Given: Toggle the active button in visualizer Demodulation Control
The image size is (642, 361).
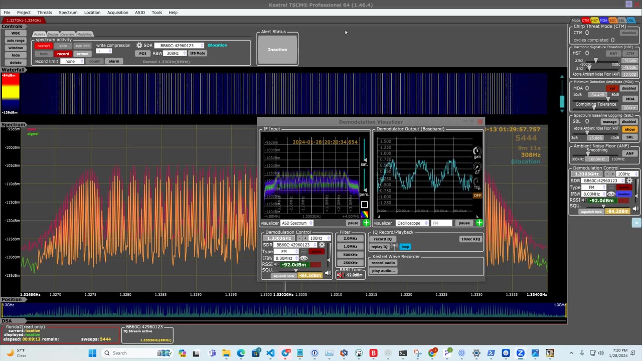Looking at the screenshot, I should coord(316,251).
